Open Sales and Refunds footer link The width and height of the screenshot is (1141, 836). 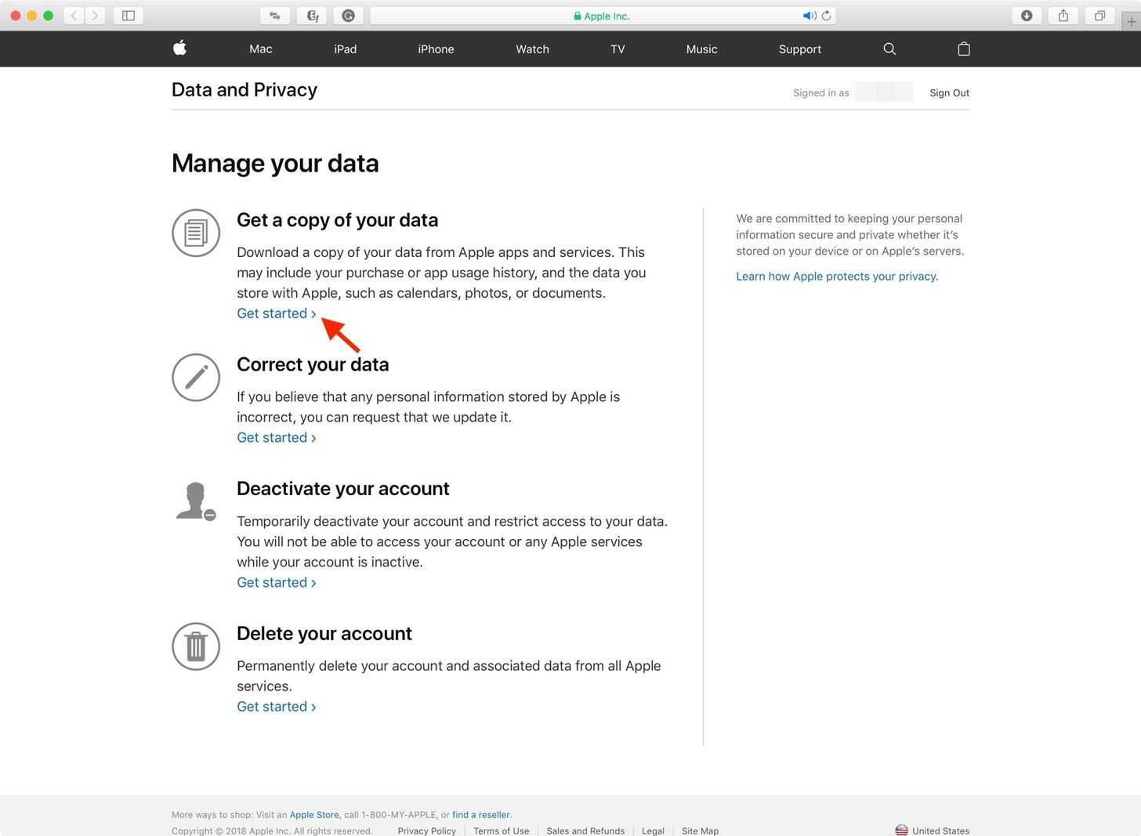pyautogui.click(x=585, y=831)
